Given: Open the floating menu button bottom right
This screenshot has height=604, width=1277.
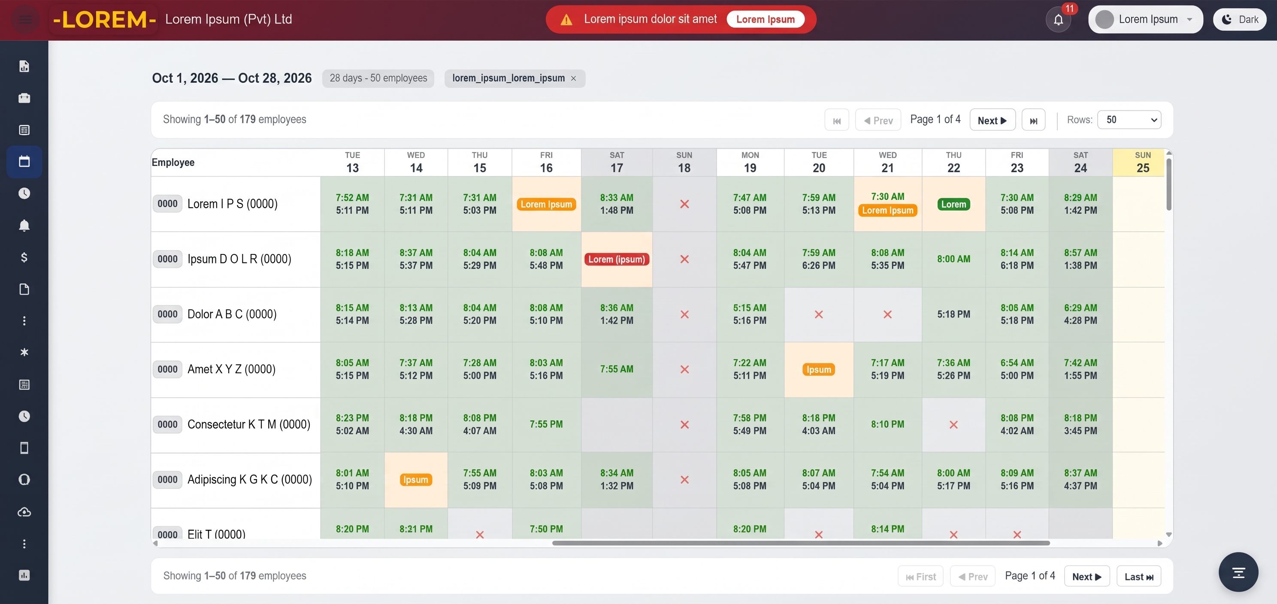Looking at the screenshot, I should (1238, 572).
